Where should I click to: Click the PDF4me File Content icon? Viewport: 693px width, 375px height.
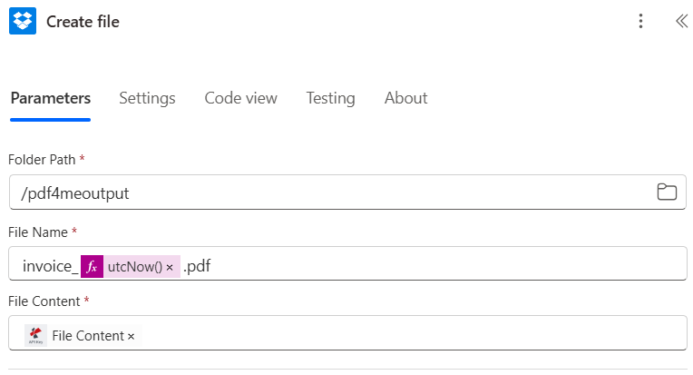click(x=35, y=336)
